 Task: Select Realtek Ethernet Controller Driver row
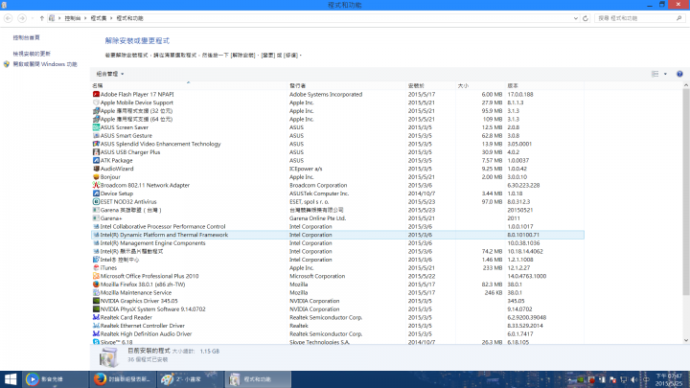[x=337, y=326]
